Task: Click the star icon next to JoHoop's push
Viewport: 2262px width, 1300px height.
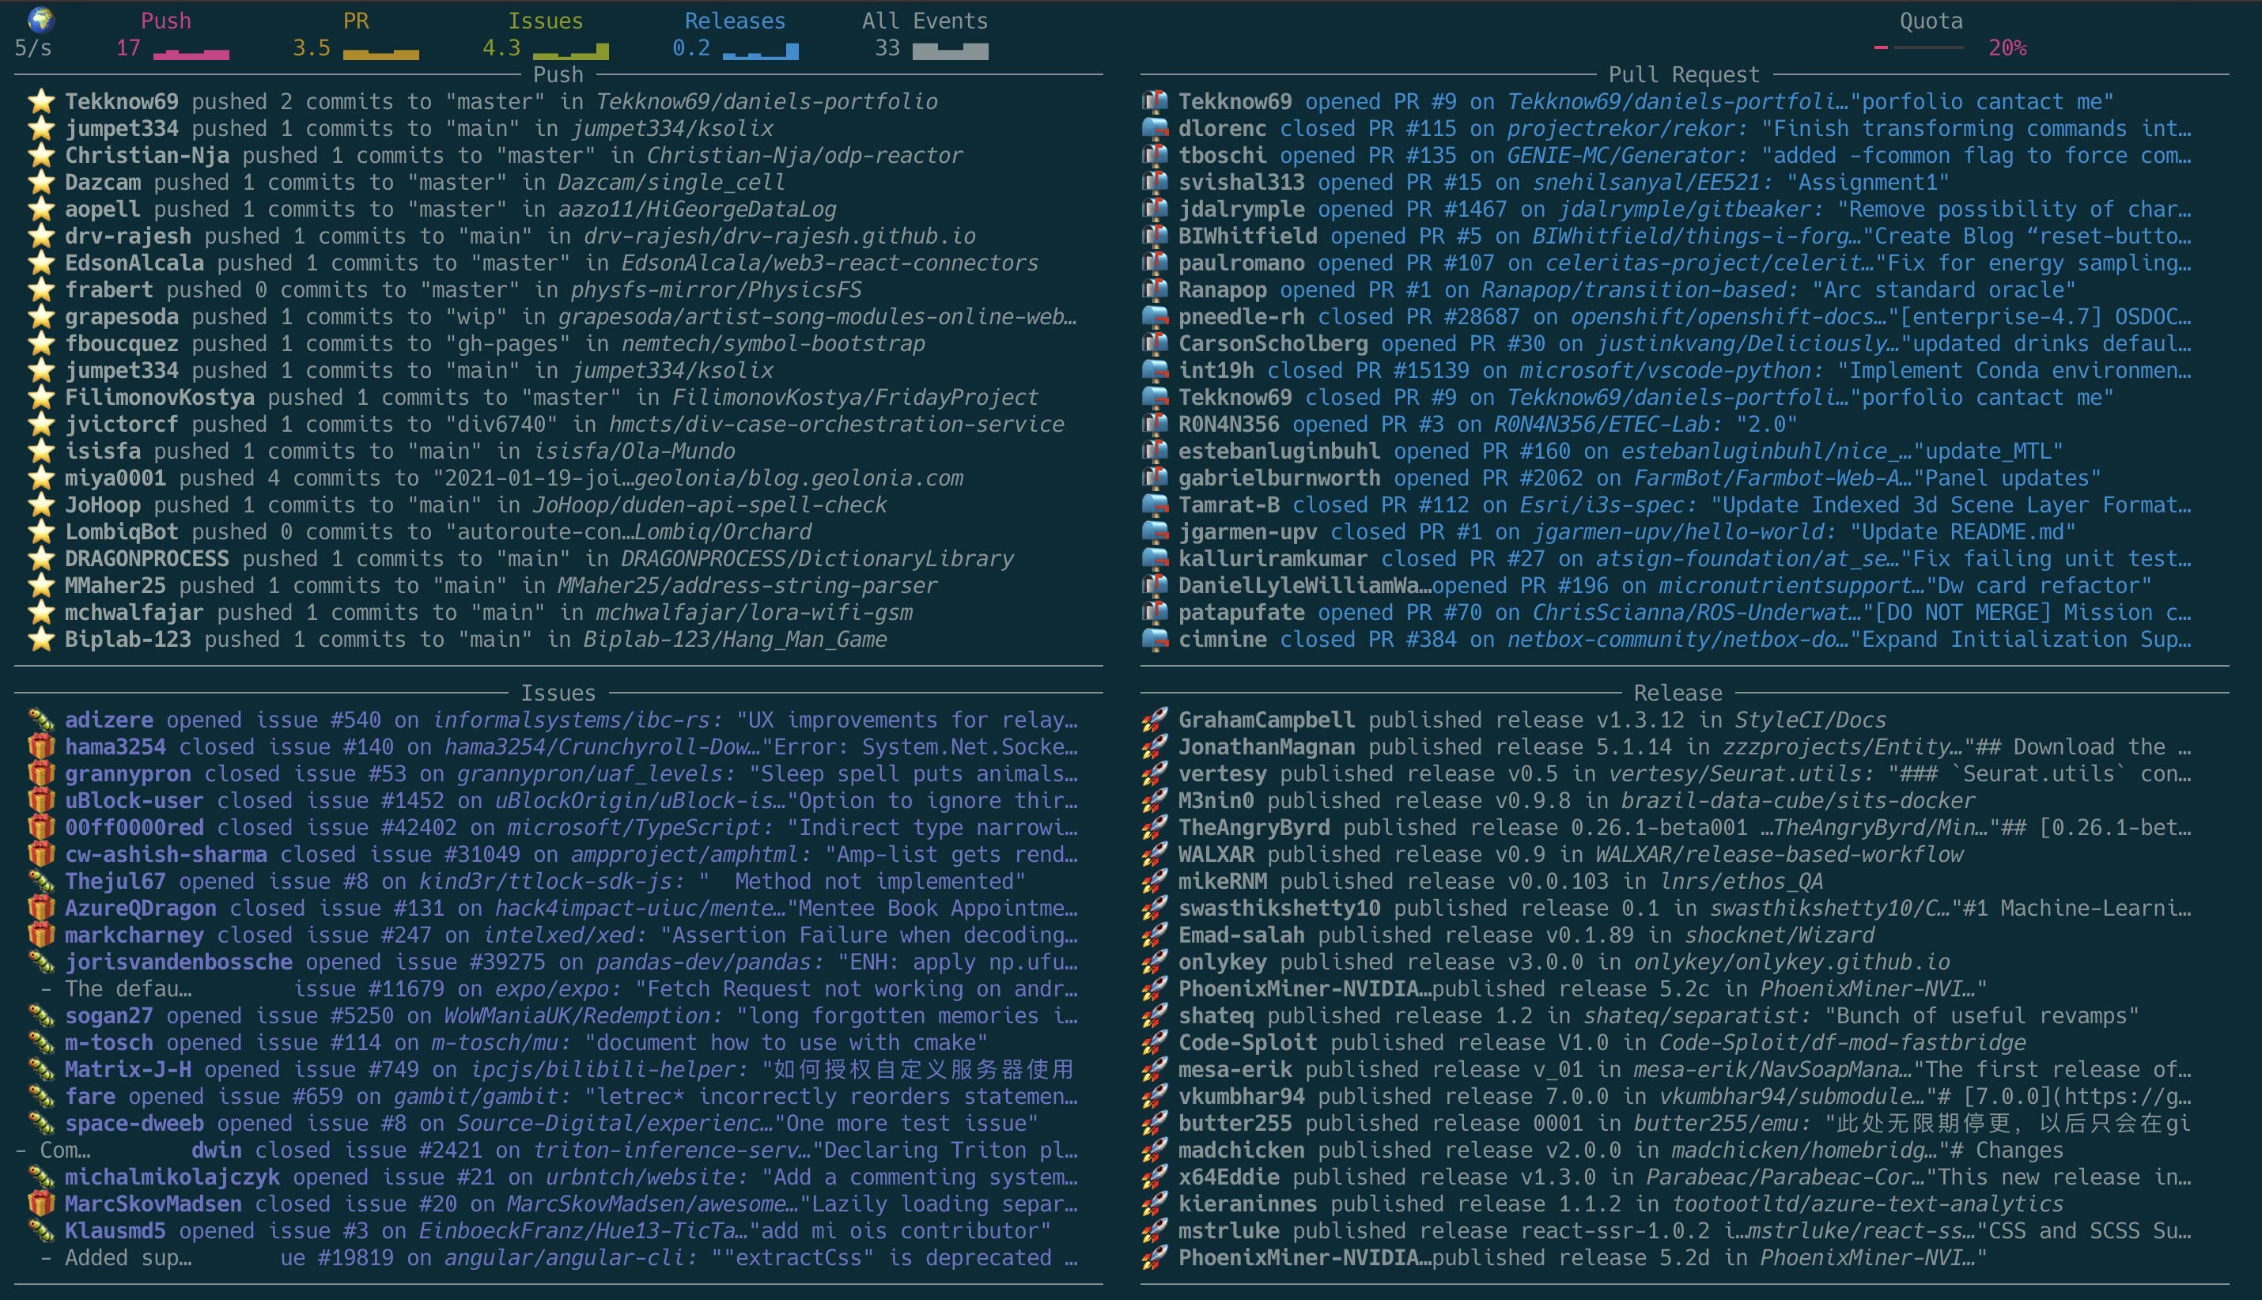Action: click(x=40, y=505)
